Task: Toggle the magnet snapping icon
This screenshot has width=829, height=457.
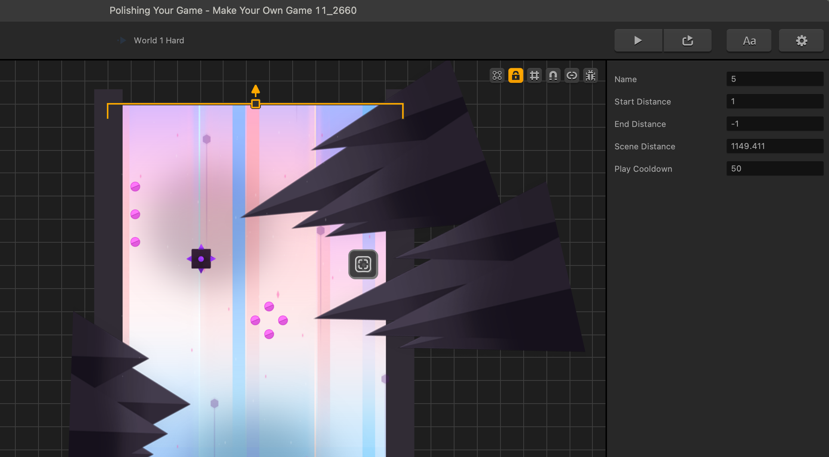Action: point(553,76)
